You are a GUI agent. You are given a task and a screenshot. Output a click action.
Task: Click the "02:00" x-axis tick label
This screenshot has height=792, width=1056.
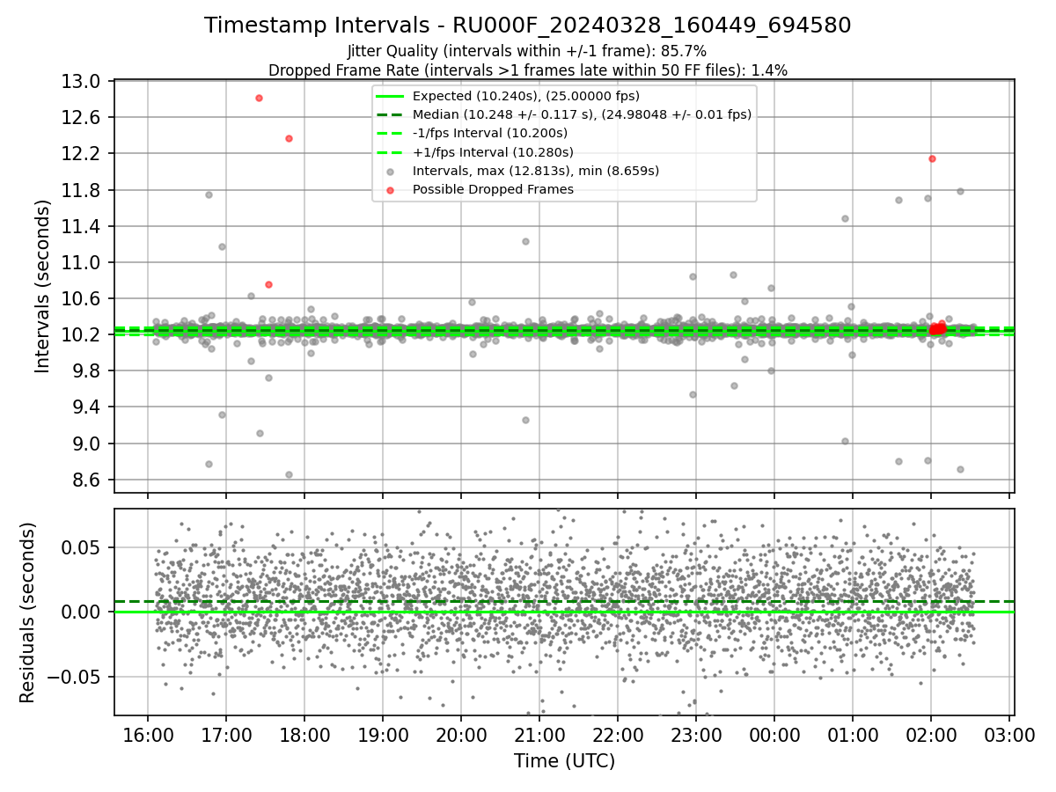point(931,735)
